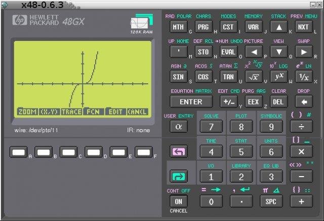
Task: Click the backspace DROP arrow key
Action: click(x=304, y=101)
